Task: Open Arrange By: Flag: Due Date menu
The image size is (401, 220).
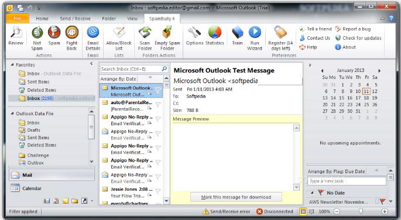Action: [337, 171]
